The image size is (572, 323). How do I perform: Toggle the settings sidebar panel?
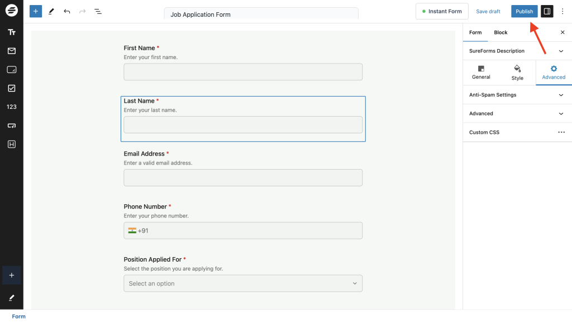tap(546, 11)
